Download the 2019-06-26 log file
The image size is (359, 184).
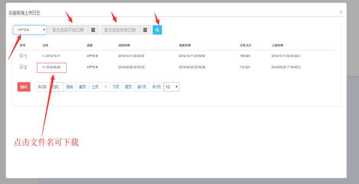pyautogui.click(x=53, y=67)
